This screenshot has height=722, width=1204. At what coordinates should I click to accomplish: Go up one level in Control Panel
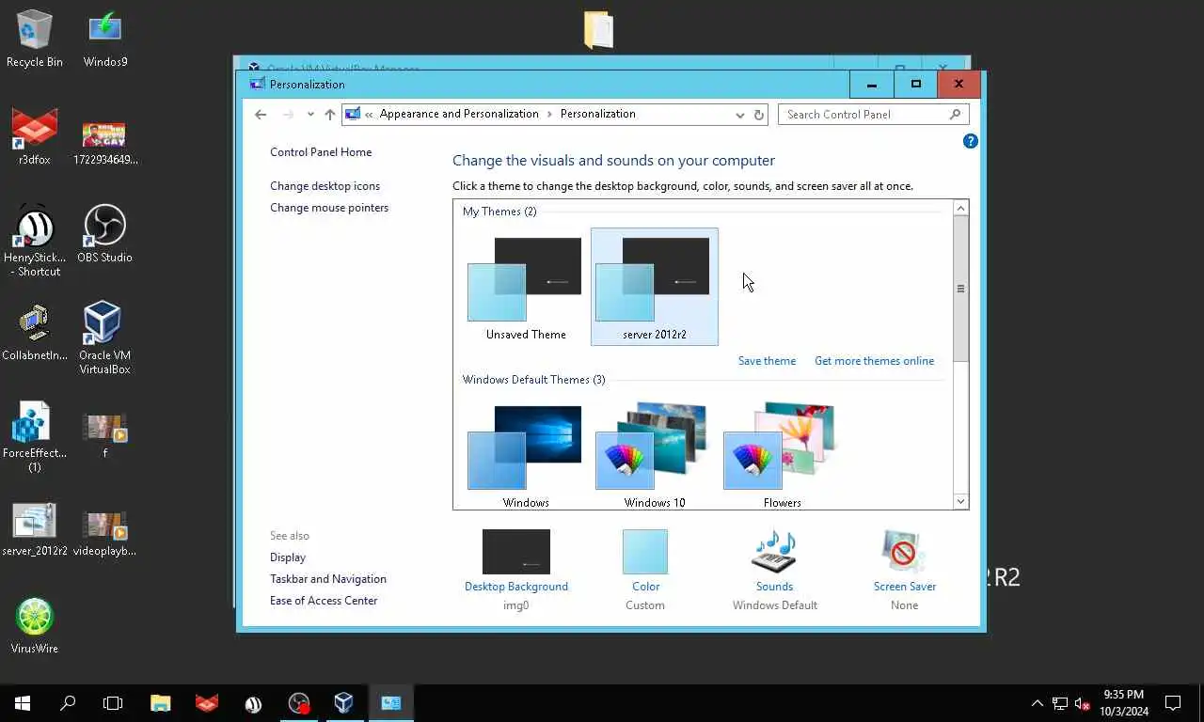[330, 115]
